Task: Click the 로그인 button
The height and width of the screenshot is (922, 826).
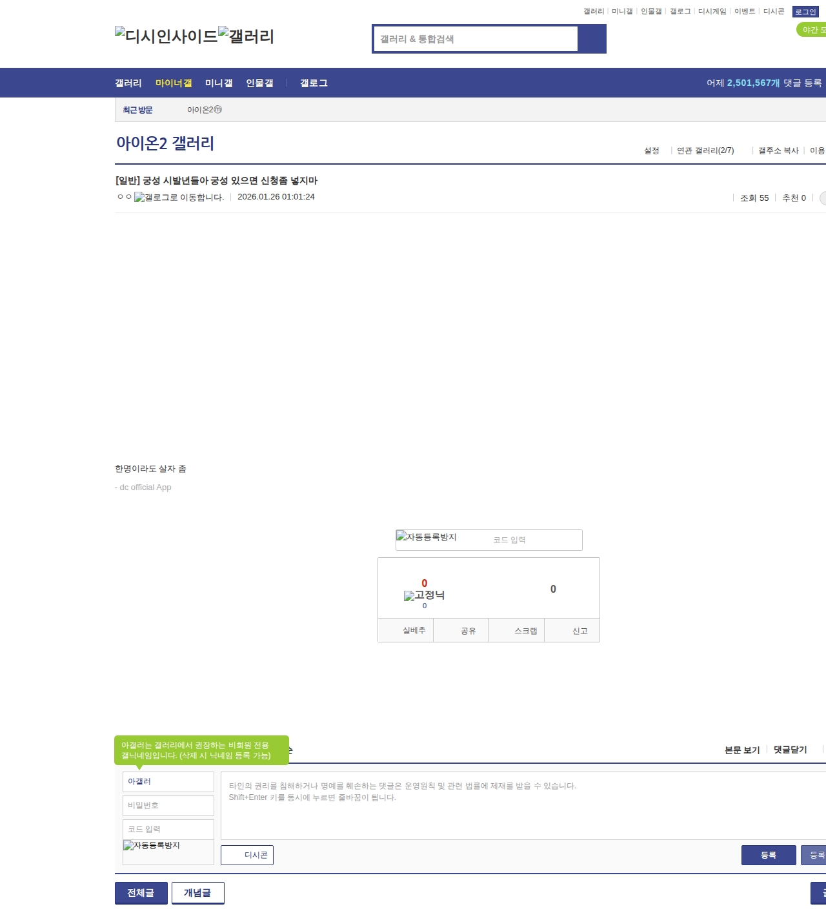Action: [x=805, y=12]
